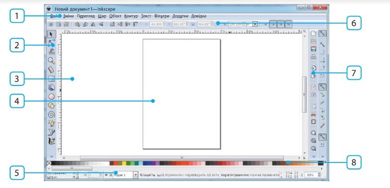The height and width of the screenshot is (188, 390).
Task: Click Flip selection horizontally icon
Action: coord(94,24)
